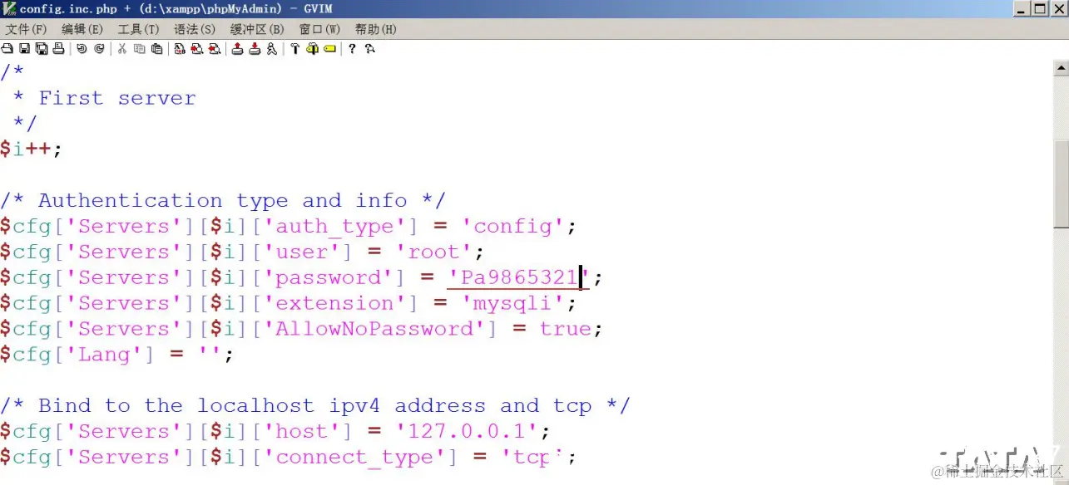1069x485 pixels.
Task: Click the 'connect_type' key text
Action: pos(355,457)
